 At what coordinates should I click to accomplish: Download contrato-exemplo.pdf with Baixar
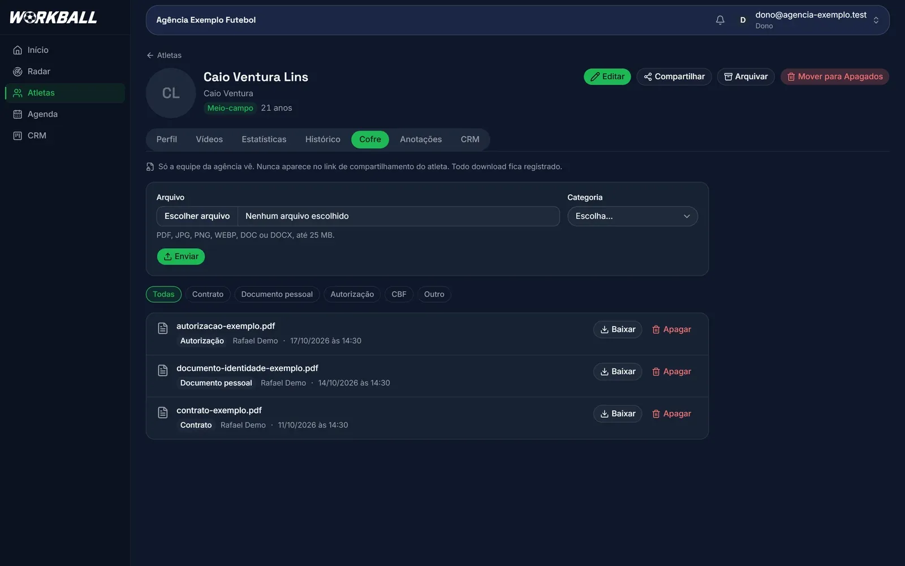[618, 414]
